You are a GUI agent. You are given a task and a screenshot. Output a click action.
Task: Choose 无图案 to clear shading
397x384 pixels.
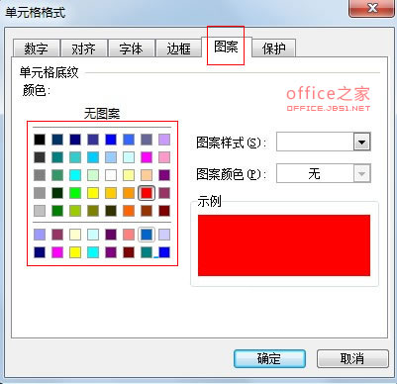point(102,114)
